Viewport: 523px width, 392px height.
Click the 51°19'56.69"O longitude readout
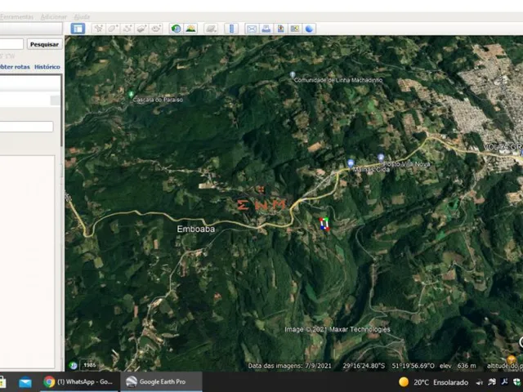pyautogui.click(x=413, y=366)
